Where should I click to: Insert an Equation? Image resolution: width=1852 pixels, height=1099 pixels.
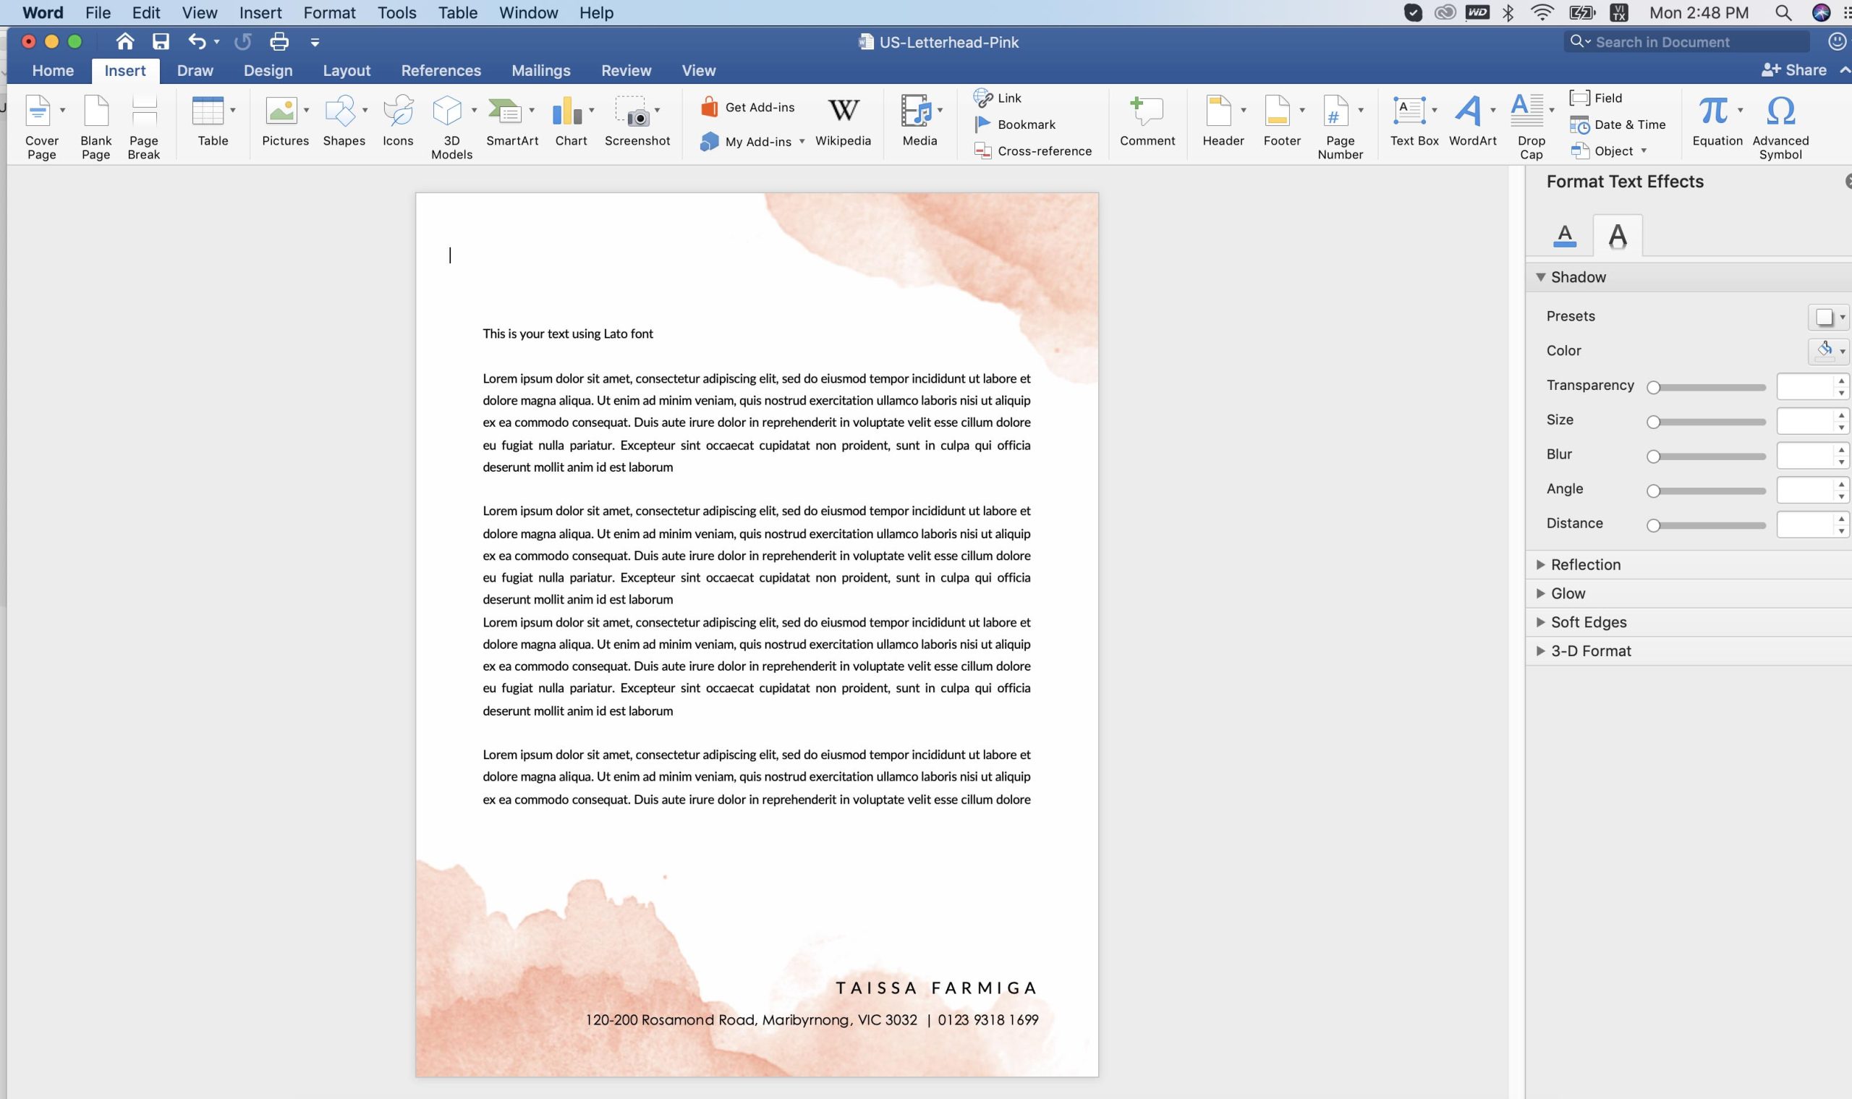[1717, 122]
